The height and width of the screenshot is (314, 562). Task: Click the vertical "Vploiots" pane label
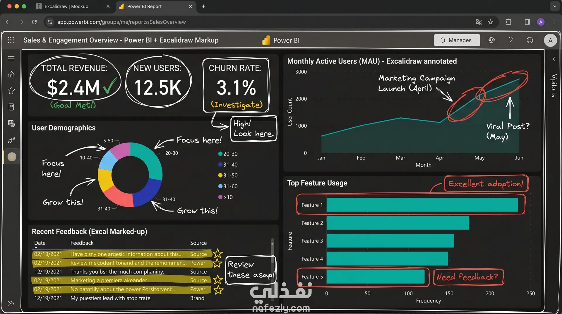pos(554,86)
